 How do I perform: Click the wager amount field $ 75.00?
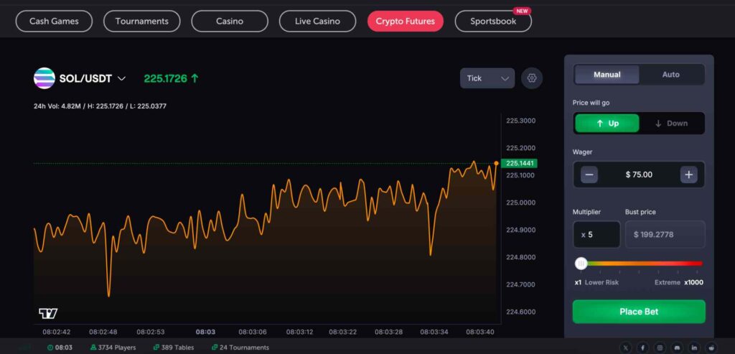click(639, 174)
